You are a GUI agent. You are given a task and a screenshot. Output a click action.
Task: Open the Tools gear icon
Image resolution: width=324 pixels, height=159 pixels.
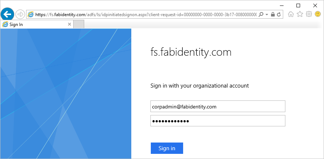(x=309, y=14)
